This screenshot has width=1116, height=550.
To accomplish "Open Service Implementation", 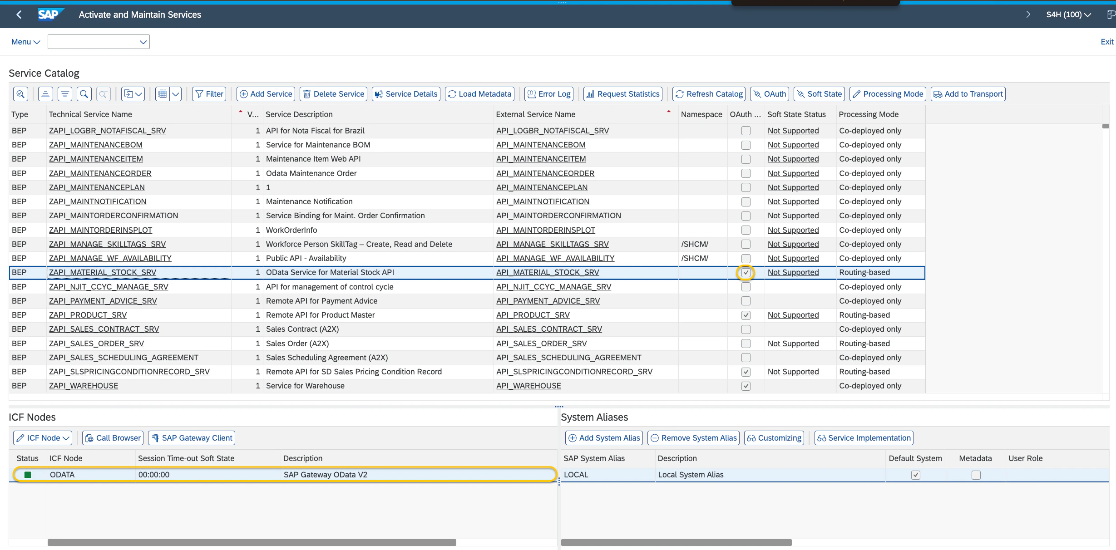I will tap(864, 438).
